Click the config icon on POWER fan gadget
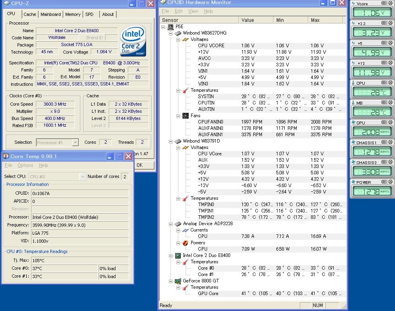 point(384,182)
